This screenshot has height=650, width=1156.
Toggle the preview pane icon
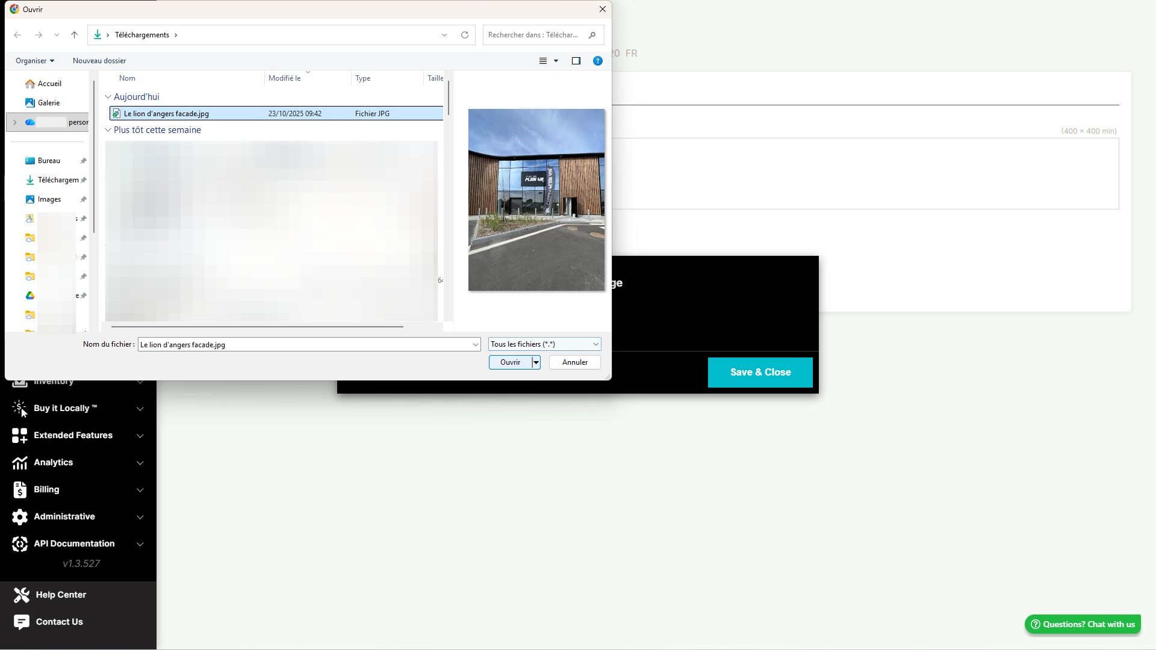(x=576, y=61)
